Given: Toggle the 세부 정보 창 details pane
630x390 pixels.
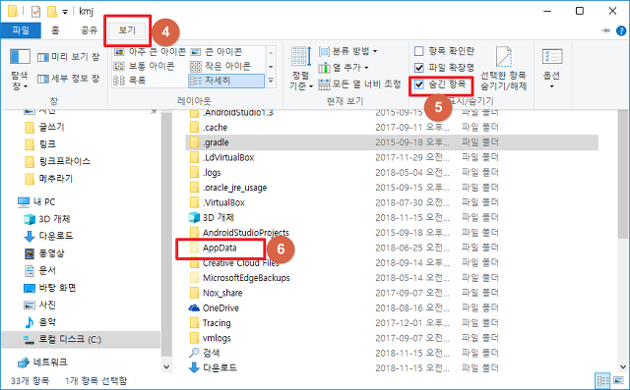Looking at the screenshot, I should 68,79.
